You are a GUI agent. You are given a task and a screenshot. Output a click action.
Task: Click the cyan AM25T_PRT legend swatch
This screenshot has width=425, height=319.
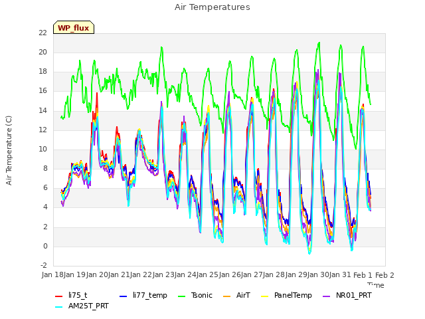(x=59, y=307)
